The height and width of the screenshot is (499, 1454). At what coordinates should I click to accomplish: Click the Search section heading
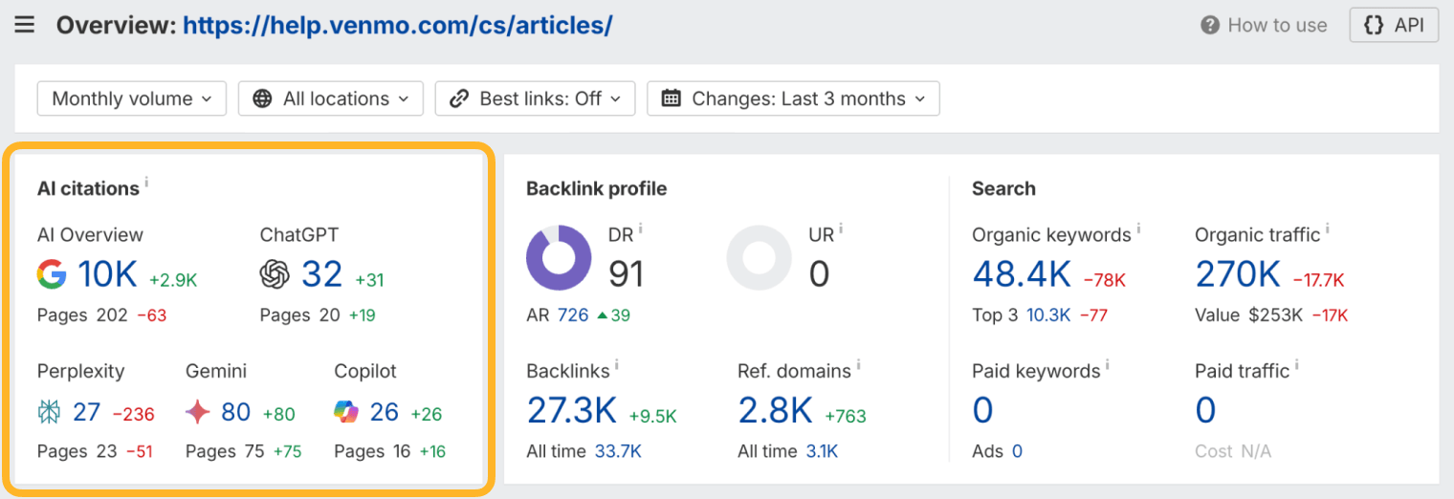[1003, 188]
